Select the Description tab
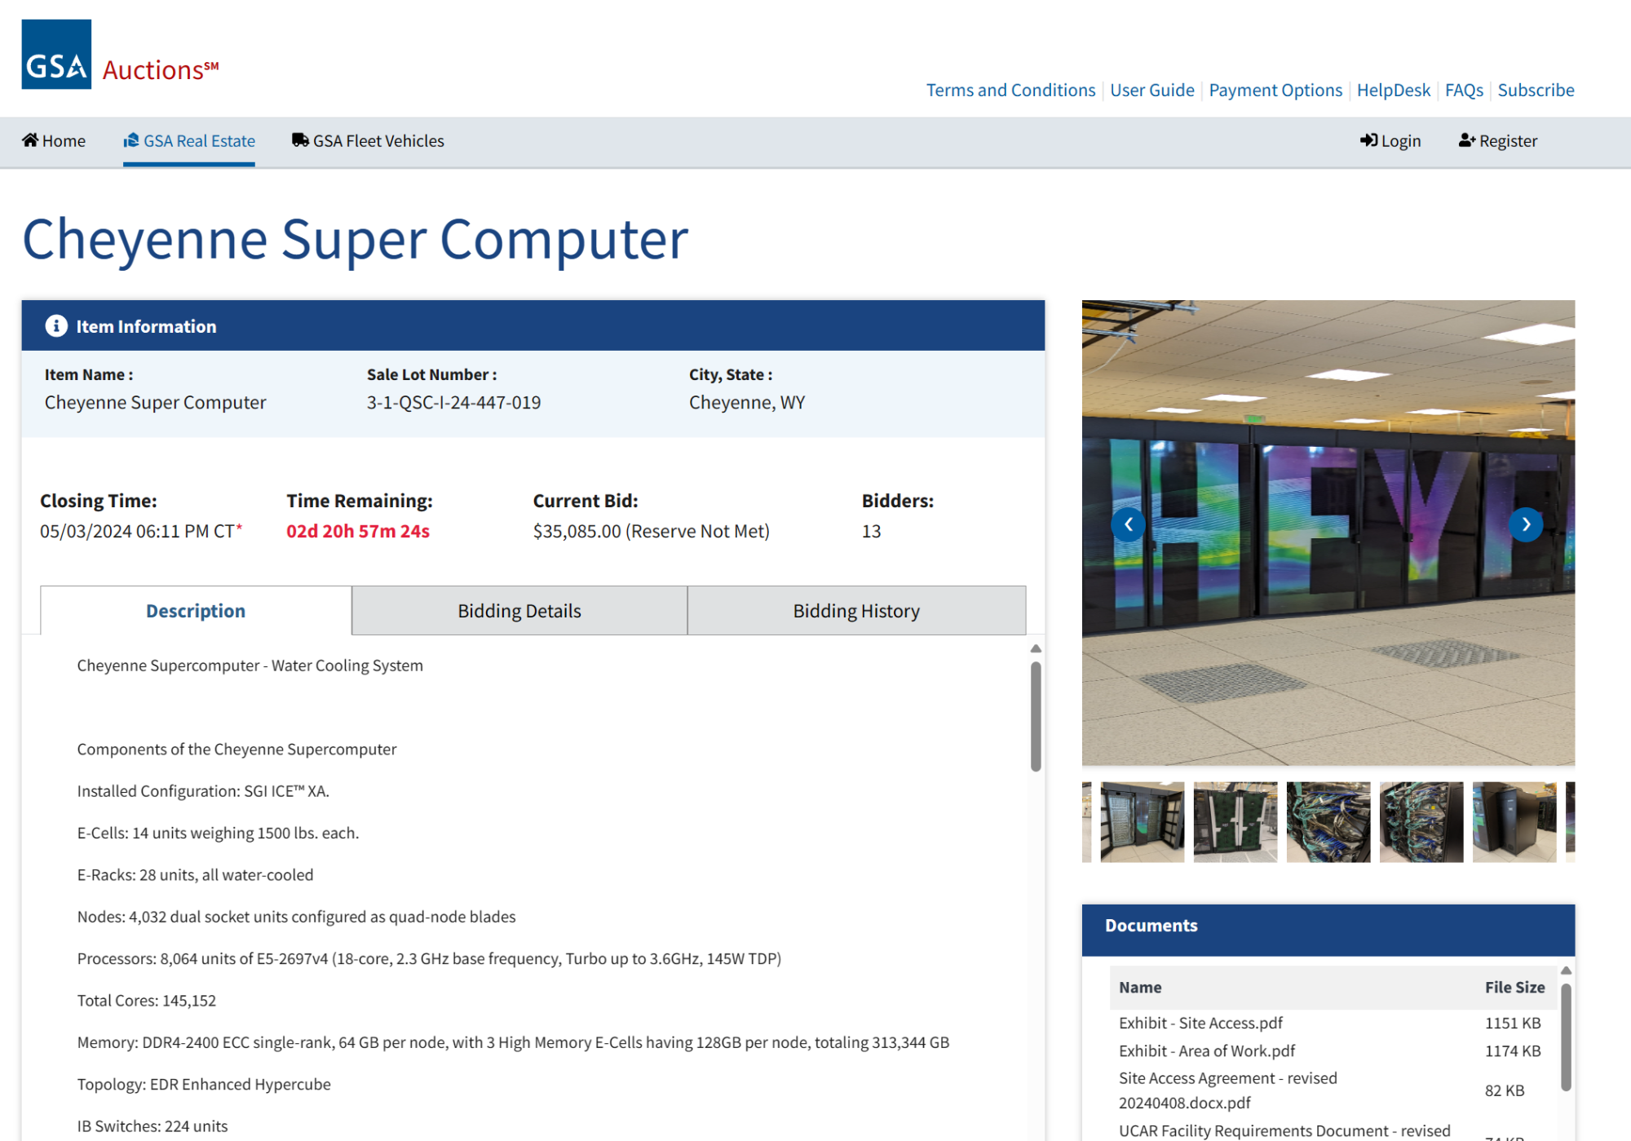The image size is (1631, 1141). coord(196,611)
